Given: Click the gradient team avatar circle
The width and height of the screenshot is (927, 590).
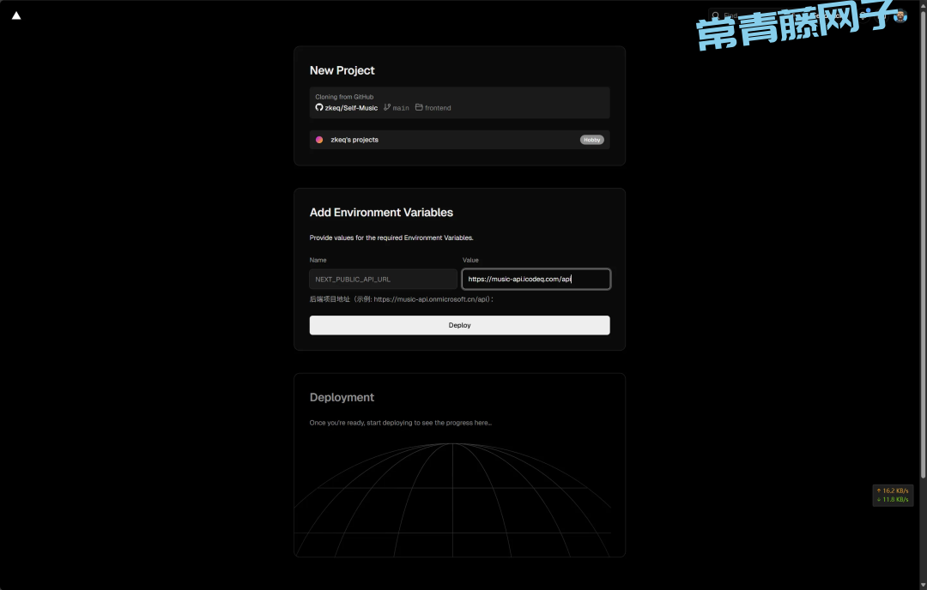Looking at the screenshot, I should (x=319, y=140).
